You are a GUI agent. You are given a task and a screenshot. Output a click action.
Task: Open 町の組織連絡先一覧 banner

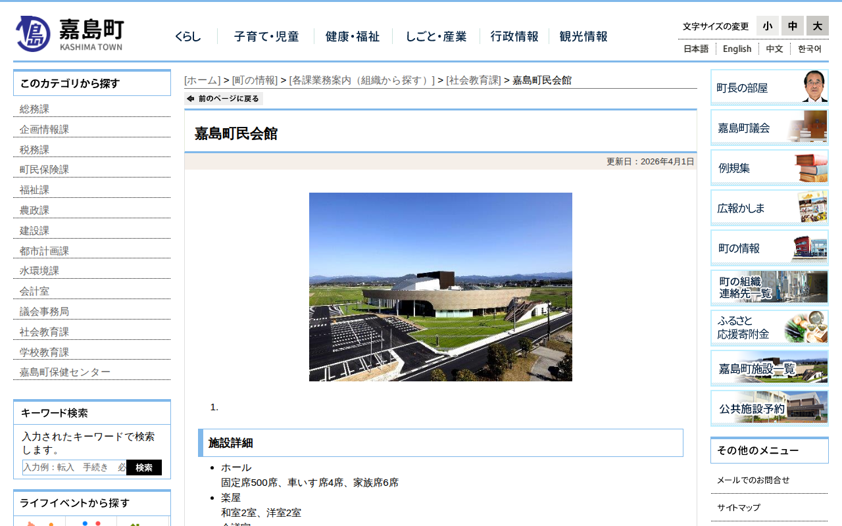pyautogui.click(x=770, y=288)
